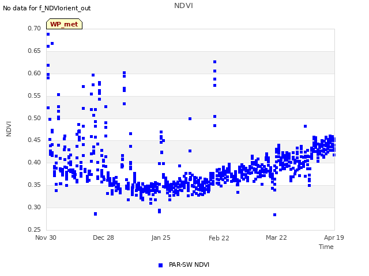Click the Nov 30 x-axis label

pos(46,237)
